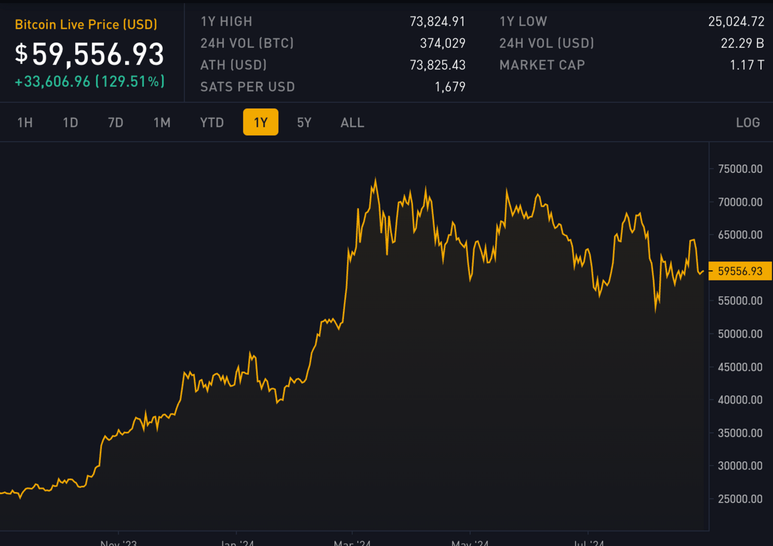Click the MARKET CAP label
This screenshot has height=546, width=773.
click(542, 65)
